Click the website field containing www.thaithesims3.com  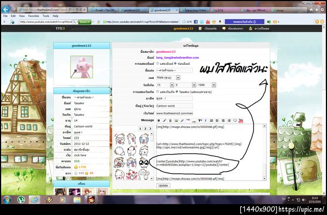[x=174, y=113]
